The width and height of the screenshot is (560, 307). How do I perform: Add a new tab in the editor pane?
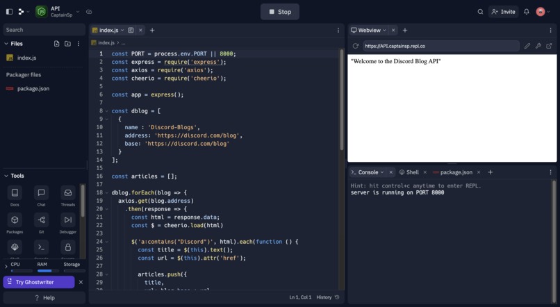152,31
